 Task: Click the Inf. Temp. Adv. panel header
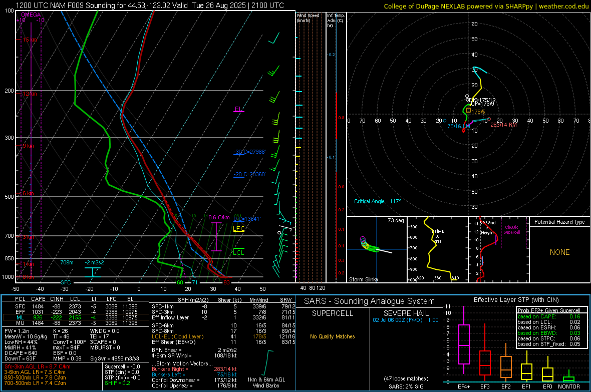336,21
